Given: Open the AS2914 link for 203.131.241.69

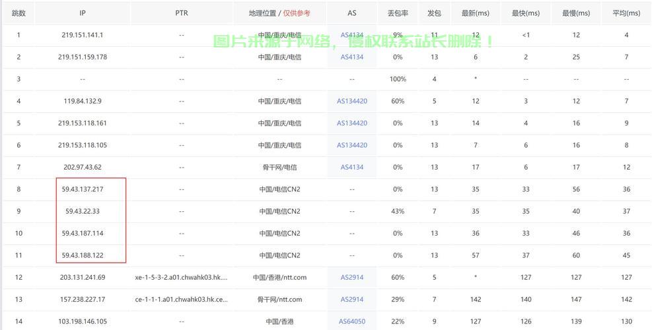Looking at the screenshot, I should [352, 278].
